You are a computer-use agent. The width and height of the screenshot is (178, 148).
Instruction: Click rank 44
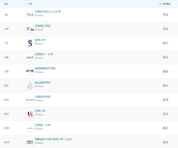click(x=6, y=15)
